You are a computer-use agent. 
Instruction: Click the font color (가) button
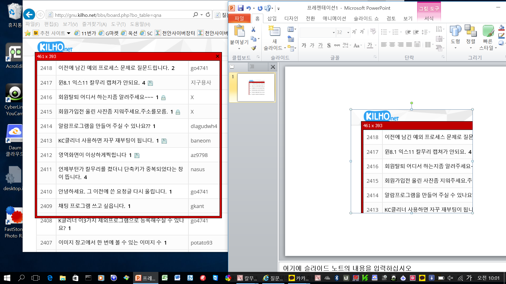pos(370,45)
